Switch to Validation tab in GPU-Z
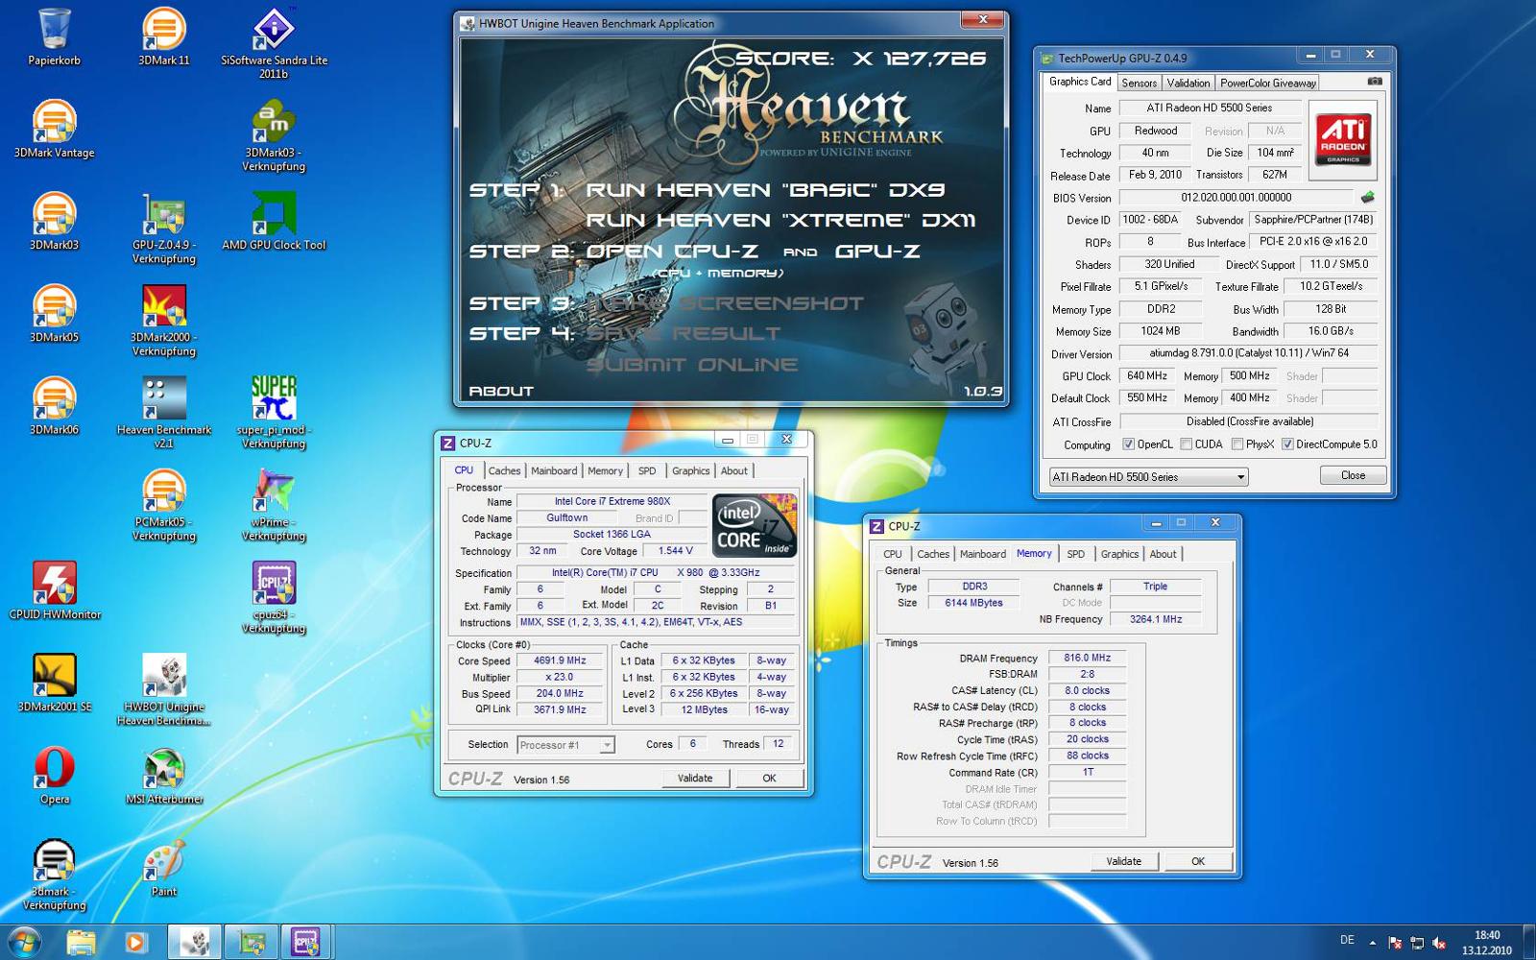This screenshot has height=960, width=1536. tap(1188, 84)
